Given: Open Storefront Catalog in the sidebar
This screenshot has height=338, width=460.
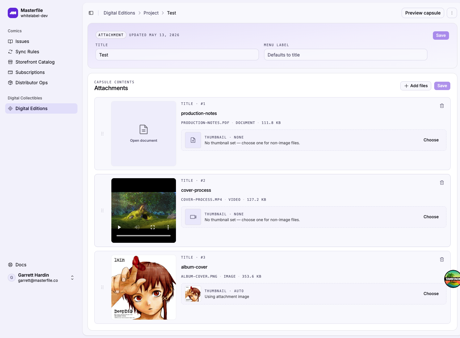Looking at the screenshot, I should 41,62.
